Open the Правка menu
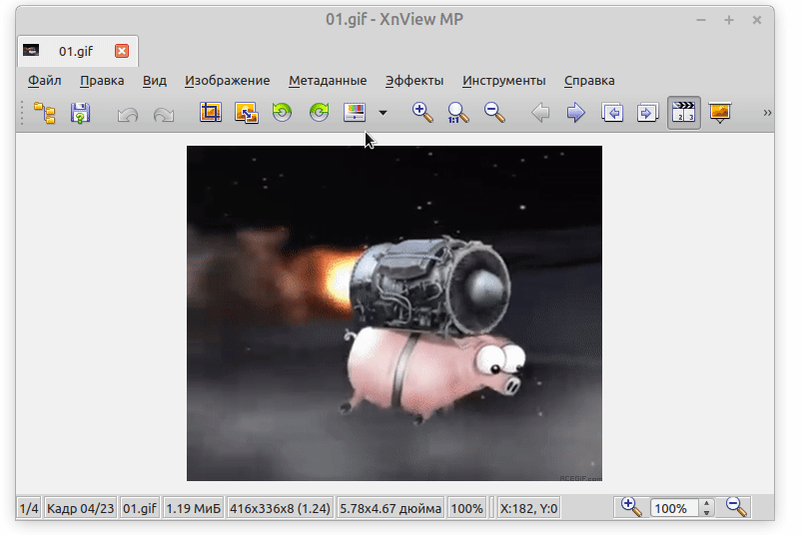Image resolution: width=802 pixels, height=535 pixels. tap(102, 81)
